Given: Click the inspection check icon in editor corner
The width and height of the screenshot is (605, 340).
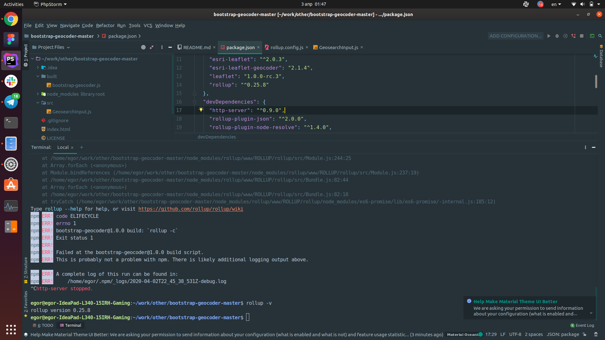Looking at the screenshot, I should point(596,56).
